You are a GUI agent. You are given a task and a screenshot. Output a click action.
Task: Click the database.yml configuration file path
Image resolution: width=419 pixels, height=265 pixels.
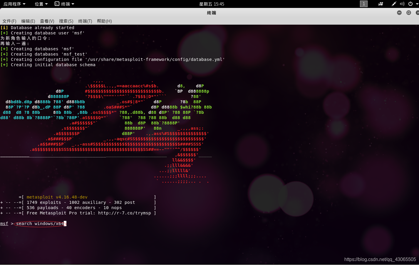[155, 60]
